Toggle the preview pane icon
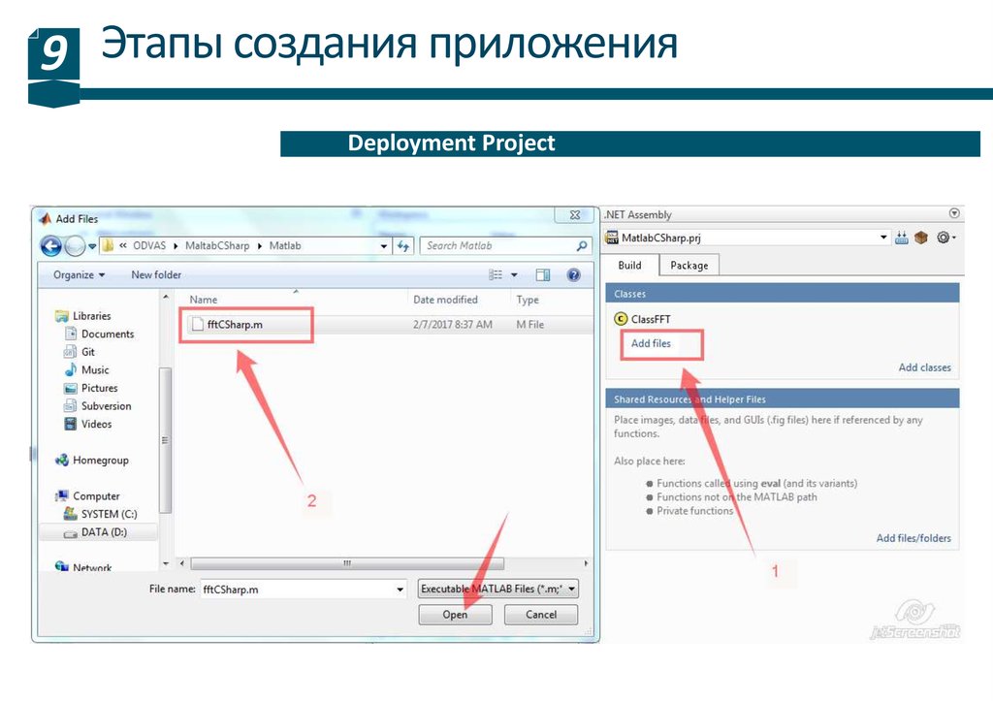 [543, 275]
